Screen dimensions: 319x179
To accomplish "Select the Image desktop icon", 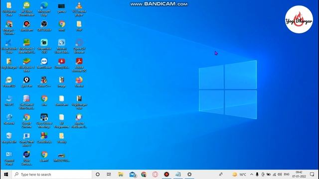I will click(x=61, y=82).
